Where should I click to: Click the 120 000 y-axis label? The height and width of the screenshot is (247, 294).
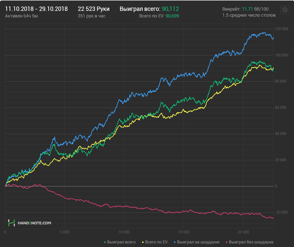click(281, 29)
